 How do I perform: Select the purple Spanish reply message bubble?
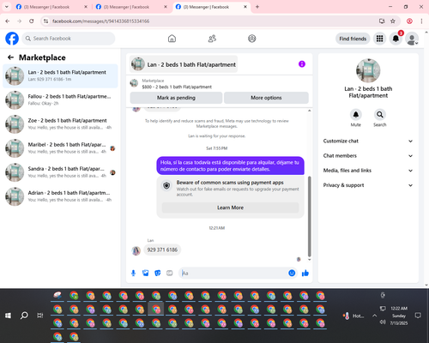tap(230, 165)
